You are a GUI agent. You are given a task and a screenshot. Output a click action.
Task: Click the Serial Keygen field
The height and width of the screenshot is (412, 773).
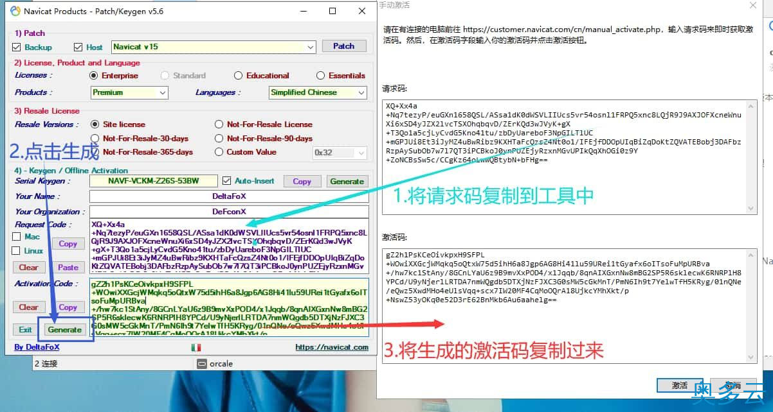pos(154,182)
